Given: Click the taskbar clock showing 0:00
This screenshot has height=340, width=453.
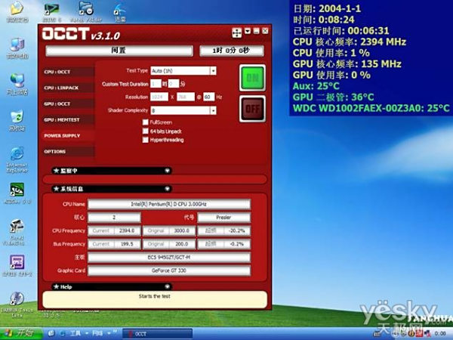Looking at the screenshot, I should click(x=440, y=334).
